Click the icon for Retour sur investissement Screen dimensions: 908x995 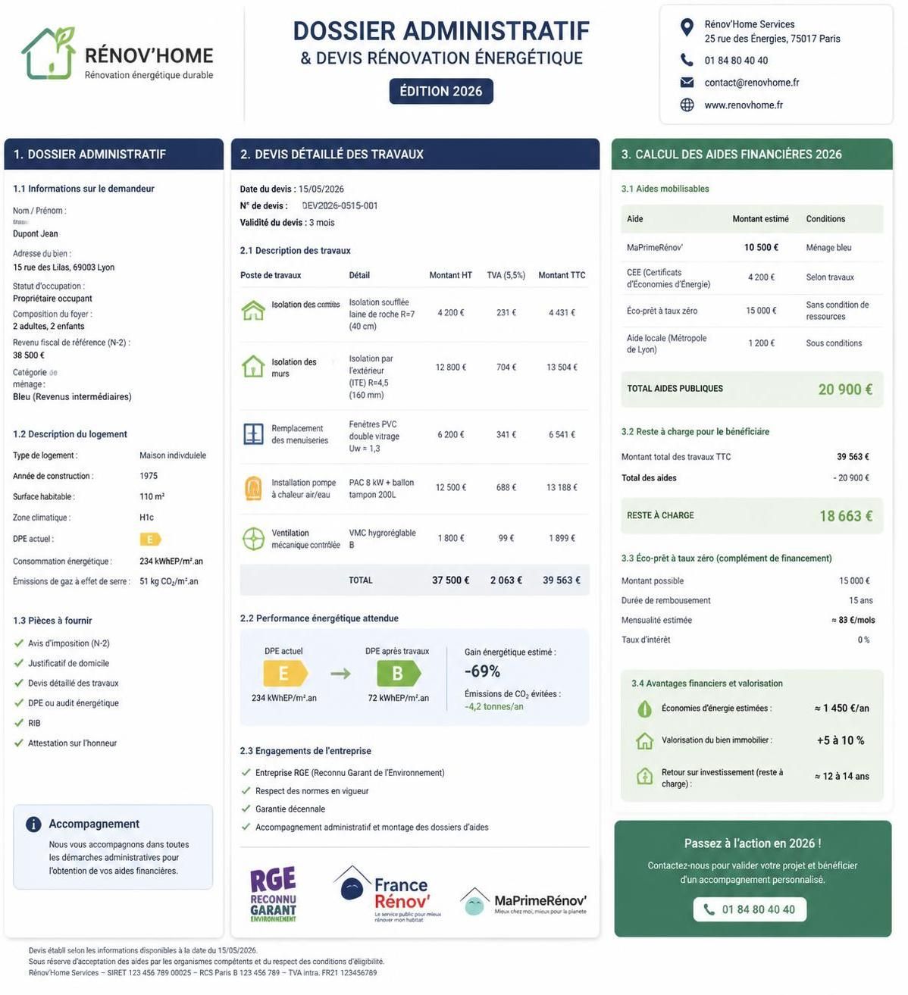(644, 776)
